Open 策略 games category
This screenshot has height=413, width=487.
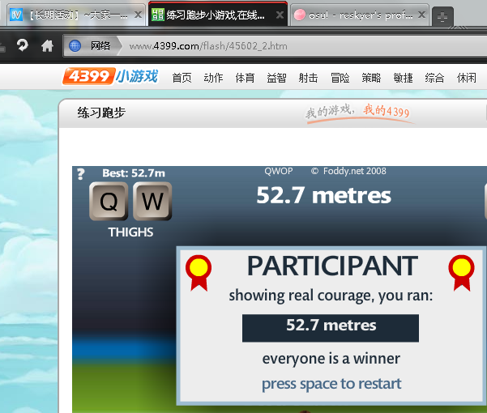[x=371, y=78]
